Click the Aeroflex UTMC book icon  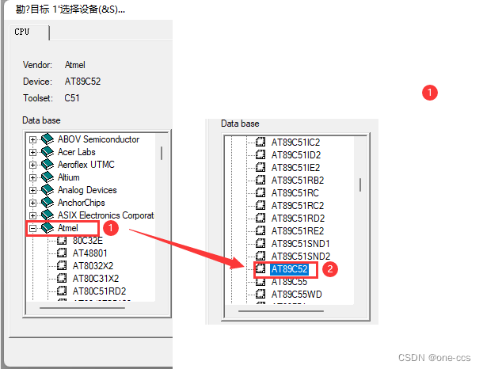[48, 164]
